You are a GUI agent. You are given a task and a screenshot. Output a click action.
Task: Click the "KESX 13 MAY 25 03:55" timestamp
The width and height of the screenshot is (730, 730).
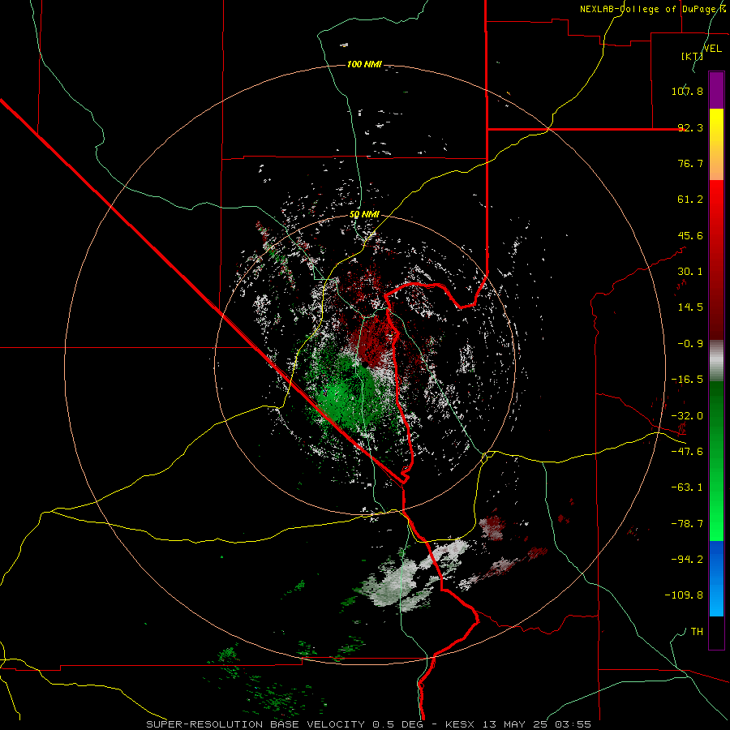[518, 724]
